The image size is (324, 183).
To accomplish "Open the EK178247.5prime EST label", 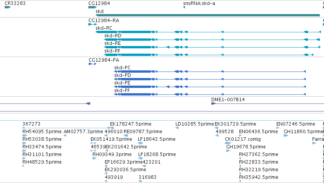I will point(131,124).
